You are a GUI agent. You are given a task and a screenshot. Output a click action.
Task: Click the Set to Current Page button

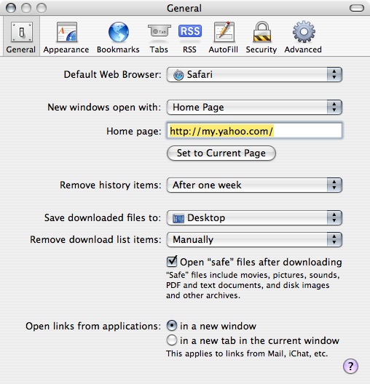pyautogui.click(x=221, y=153)
